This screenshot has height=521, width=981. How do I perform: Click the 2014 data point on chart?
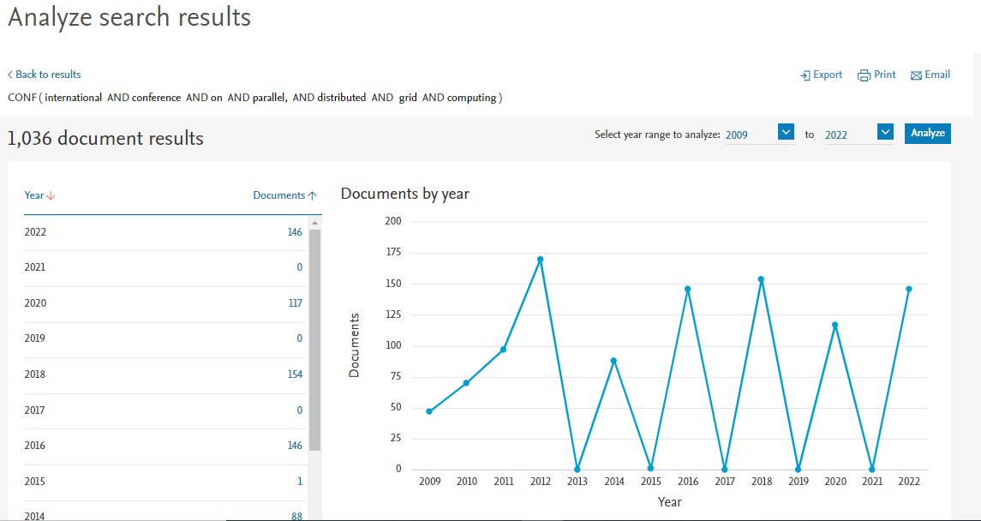(613, 361)
